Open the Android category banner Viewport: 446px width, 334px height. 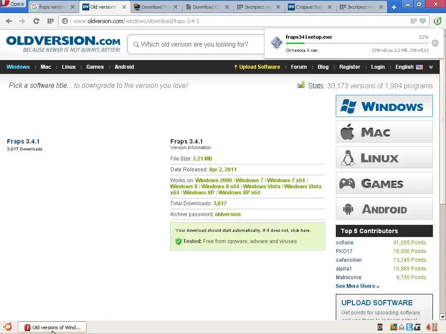[384, 209]
